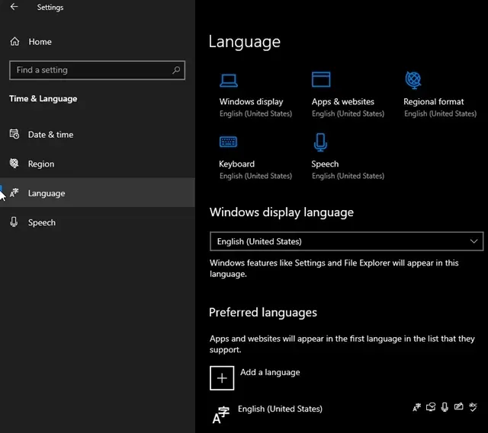This screenshot has height=433, width=488.
Task: Click the spell-check feature icon
Action: [x=473, y=407]
